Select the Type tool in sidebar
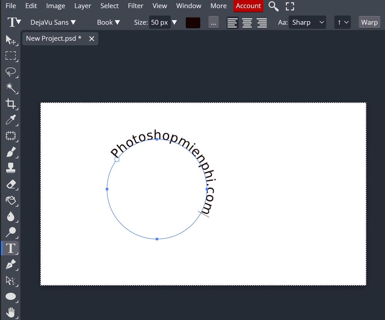This screenshot has width=385, height=320. pos(10,248)
